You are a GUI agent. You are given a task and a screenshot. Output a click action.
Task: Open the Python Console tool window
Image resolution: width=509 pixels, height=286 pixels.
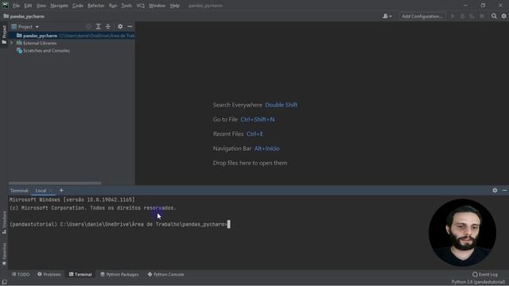point(166,274)
